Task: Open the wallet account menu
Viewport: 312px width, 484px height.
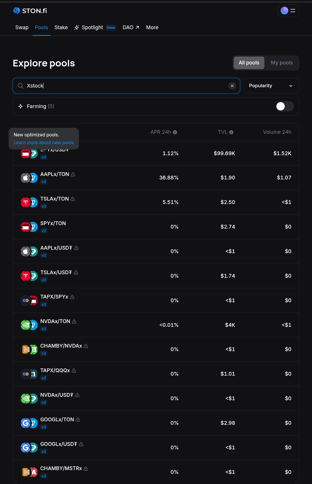Action: [288, 11]
